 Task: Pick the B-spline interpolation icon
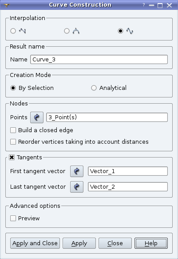tap(130, 31)
